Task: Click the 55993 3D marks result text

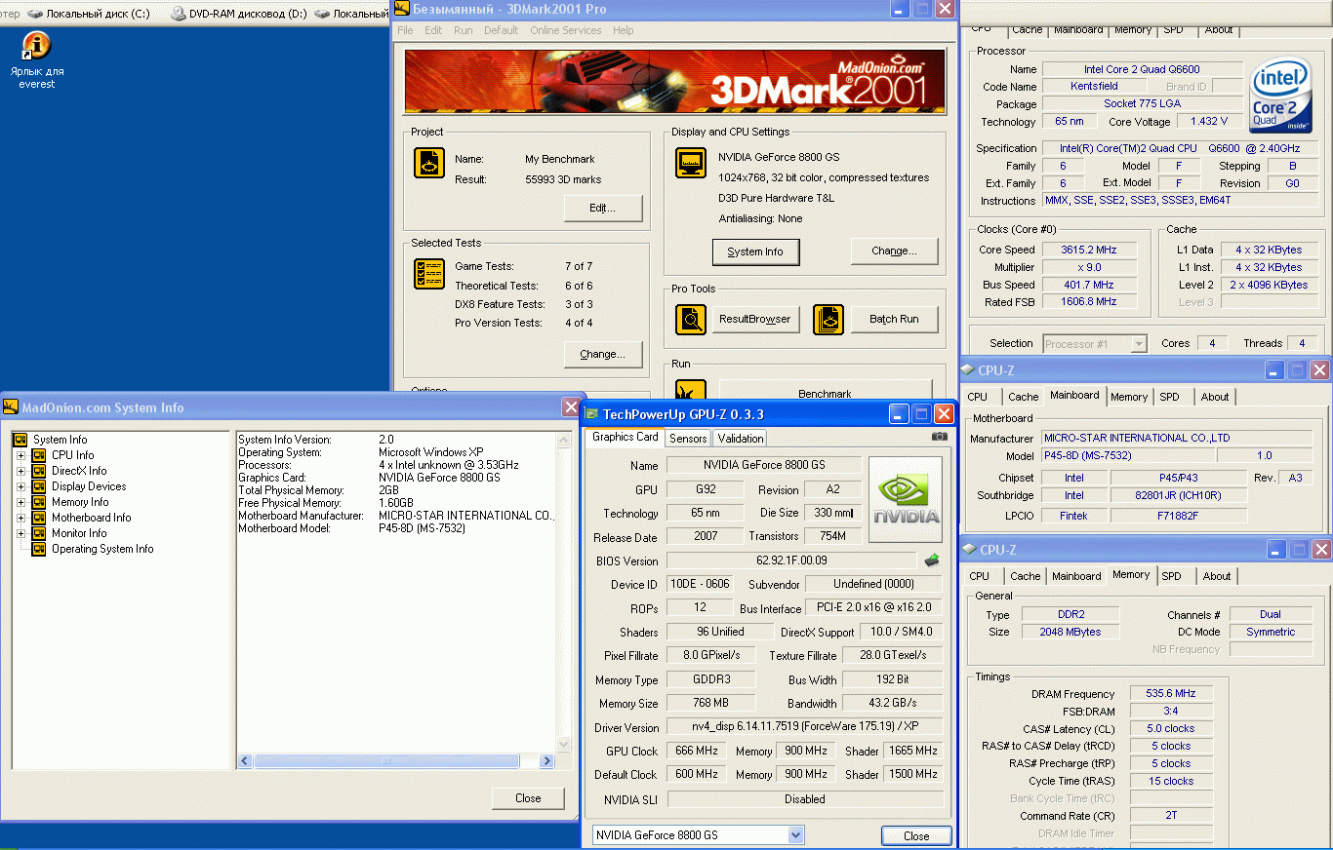Action: pyautogui.click(x=563, y=179)
